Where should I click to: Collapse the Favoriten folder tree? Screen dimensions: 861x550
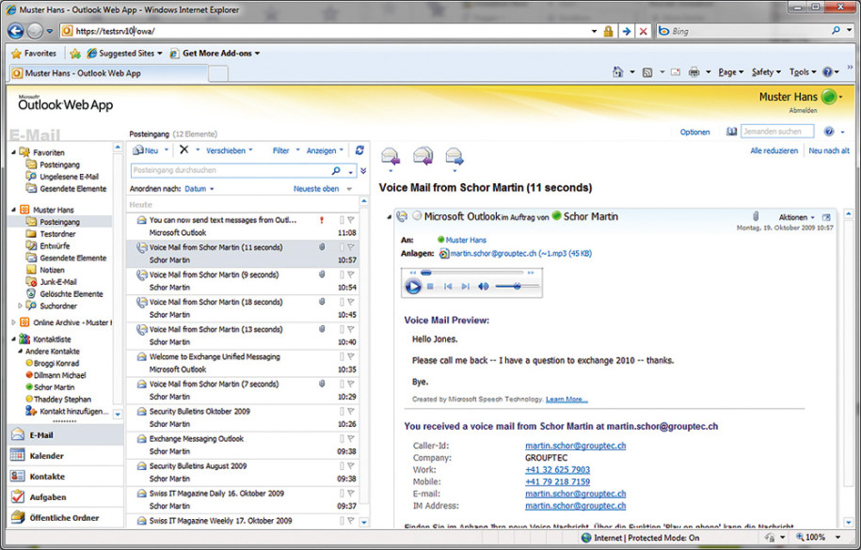(x=14, y=152)
